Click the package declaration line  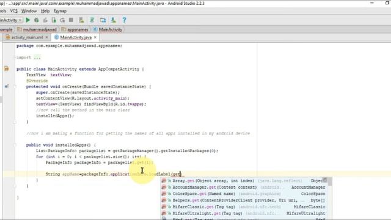69,46
